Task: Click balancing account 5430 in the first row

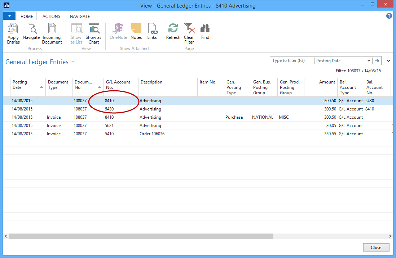Action: pyautogui.click(x=370, y=101)
